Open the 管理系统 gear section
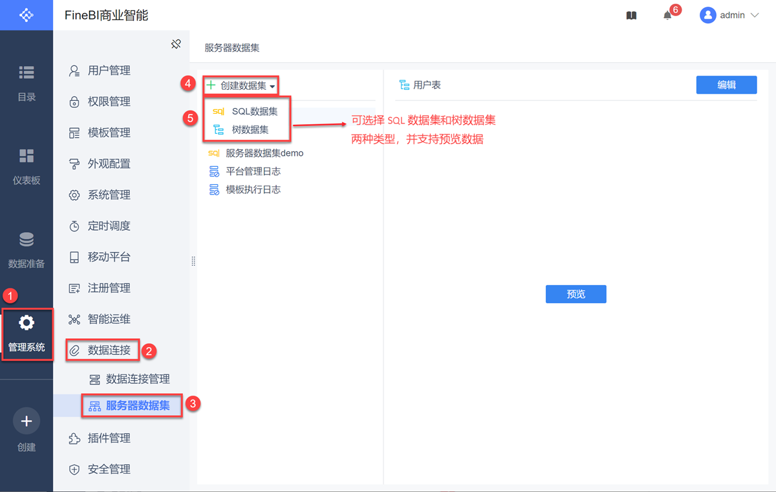 (x=27, y=334)
